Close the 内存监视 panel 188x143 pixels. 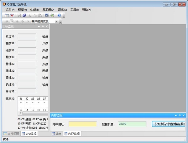184,115
